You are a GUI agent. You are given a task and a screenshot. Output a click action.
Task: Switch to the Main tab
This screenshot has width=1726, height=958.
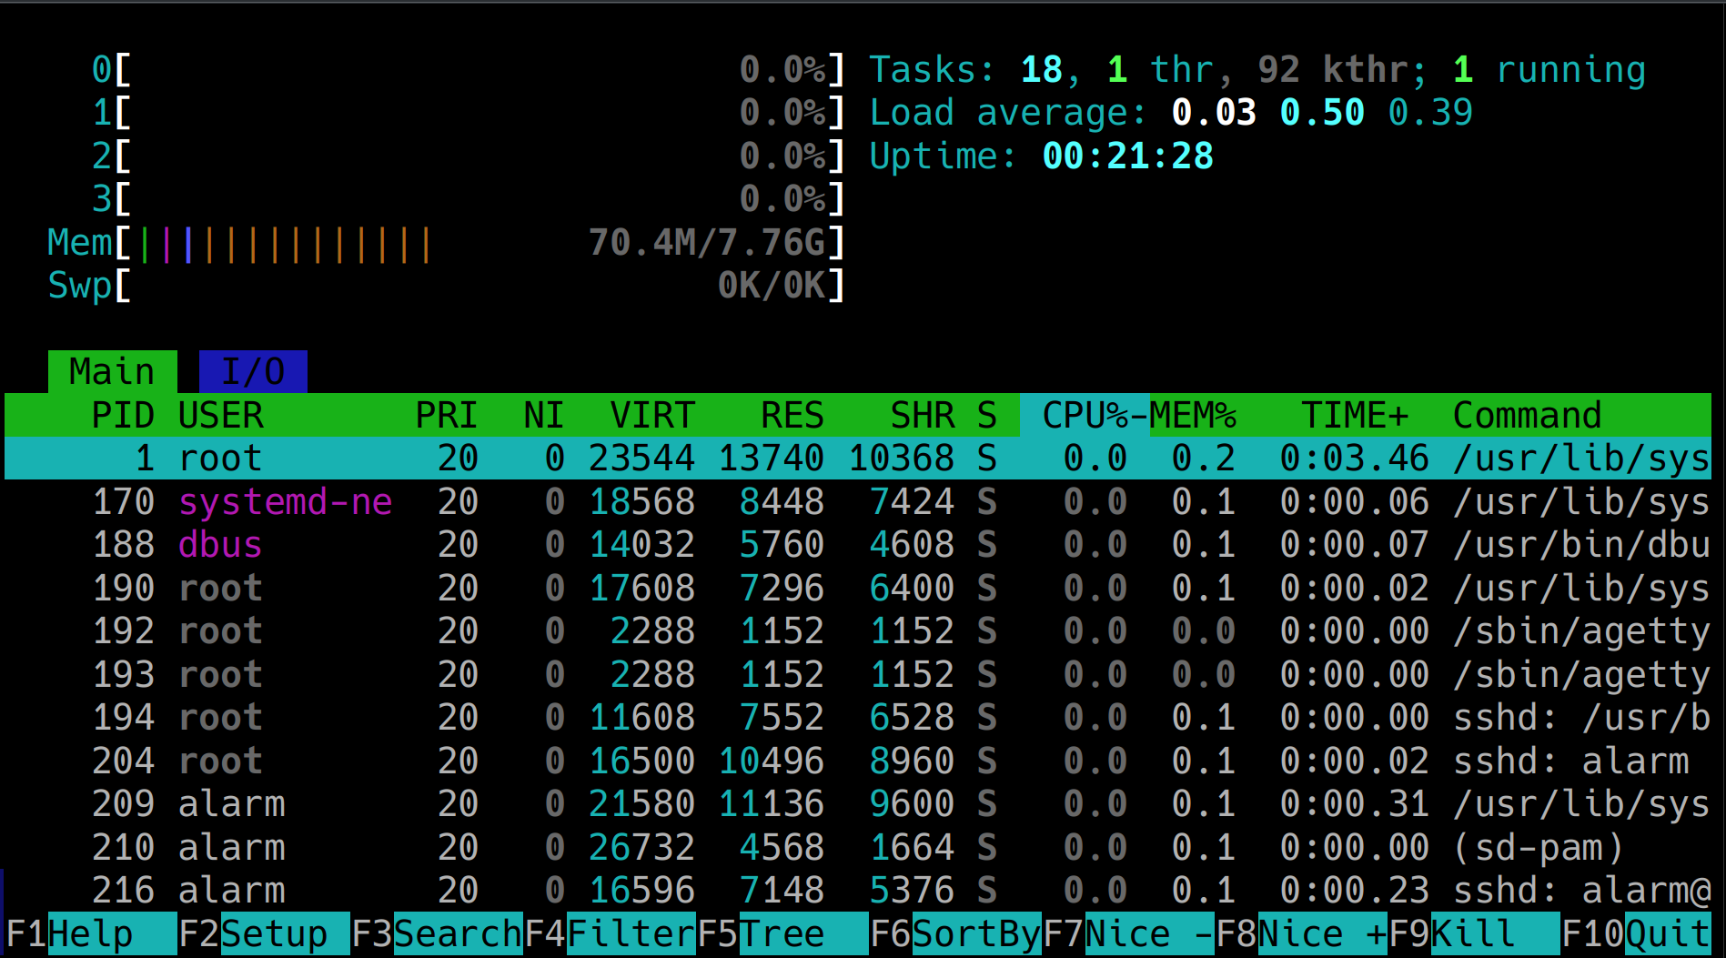point(113,371)
